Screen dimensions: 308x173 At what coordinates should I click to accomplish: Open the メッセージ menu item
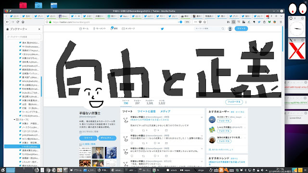point(128,29)
